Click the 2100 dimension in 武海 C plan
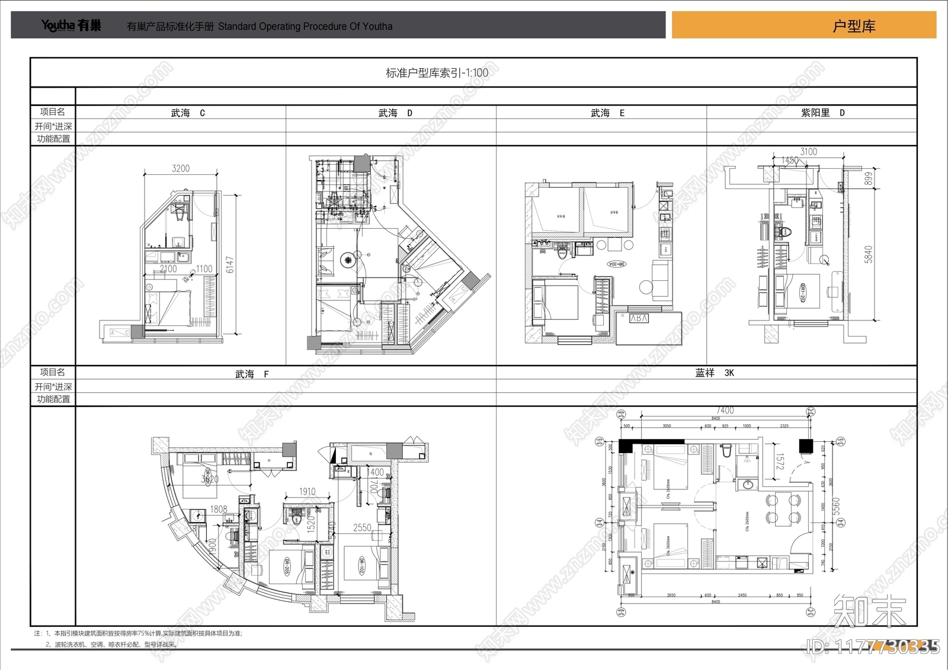 (x=168, y=269)
